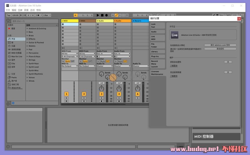Close the 偏好设置 dialog

[x=239, y=19]
